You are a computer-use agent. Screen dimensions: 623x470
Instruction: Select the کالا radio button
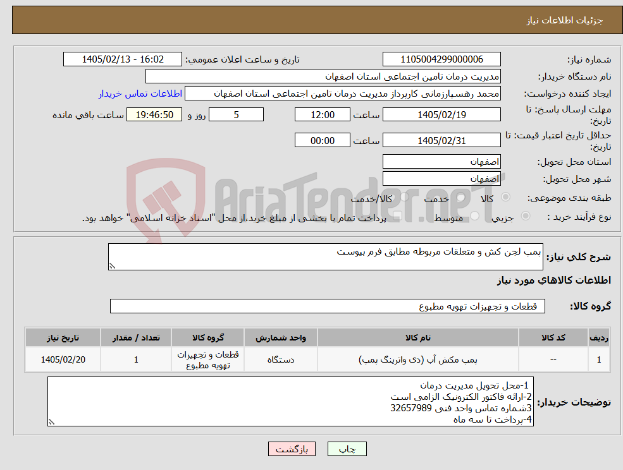(506, 197)
